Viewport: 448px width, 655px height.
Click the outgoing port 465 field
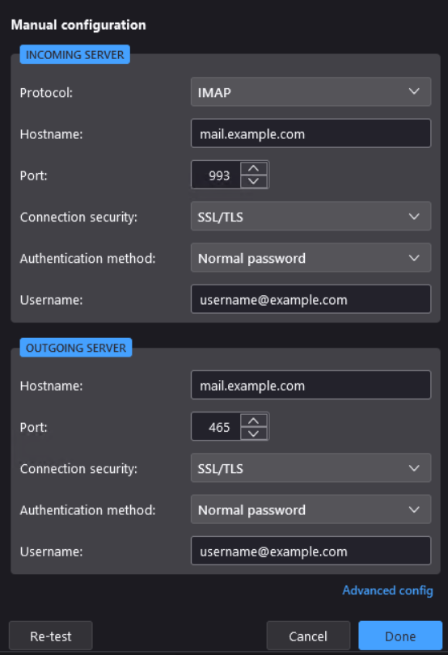click(x=216, y=427)
